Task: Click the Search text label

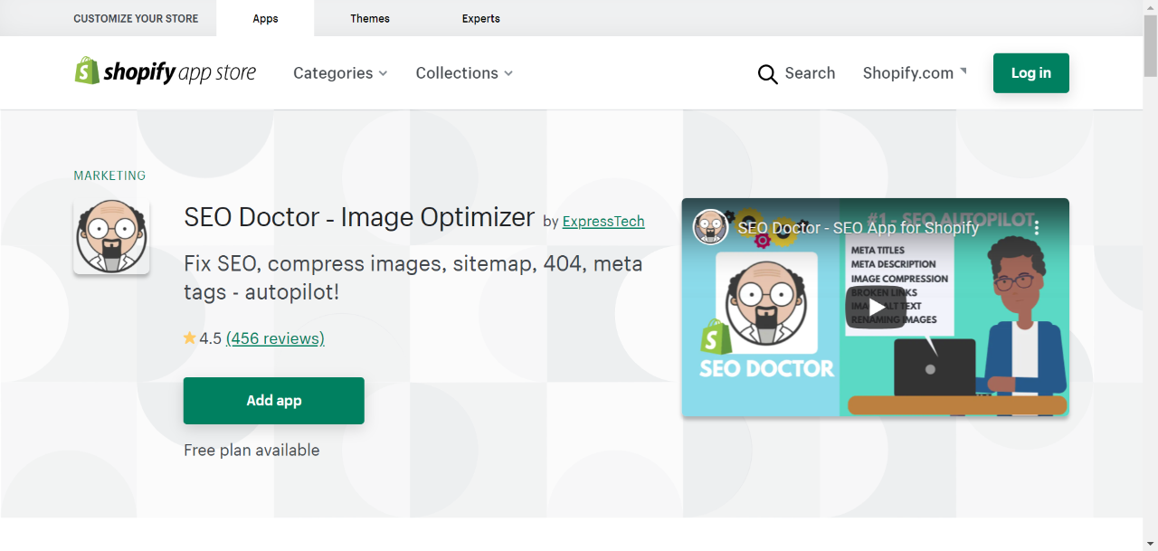Action: [x=810, y=73]
